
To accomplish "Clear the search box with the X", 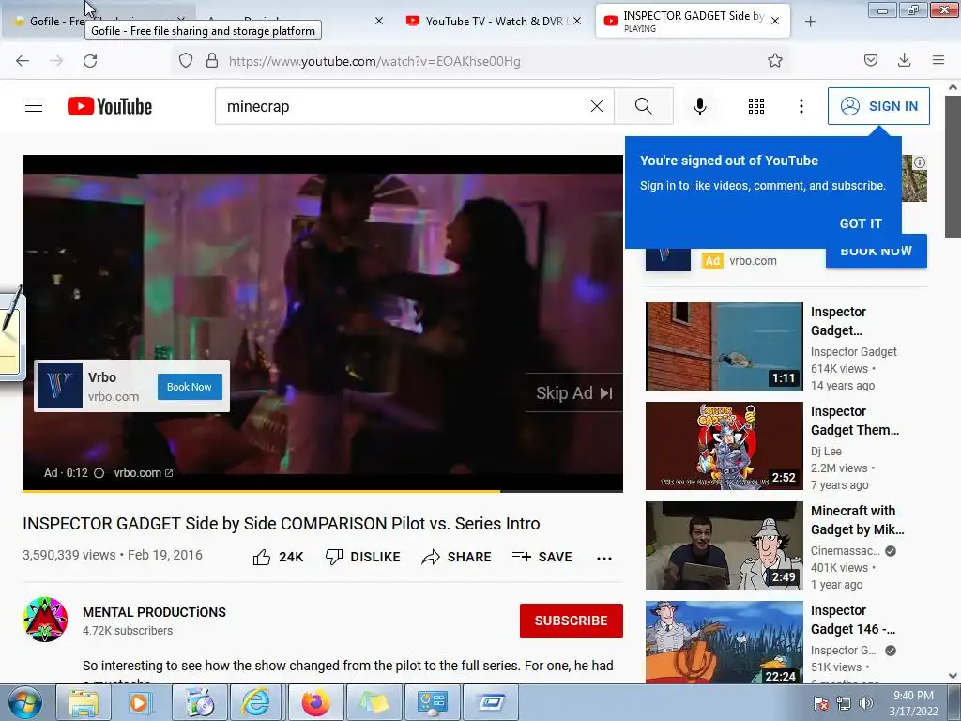I will [x=596, y=106].
